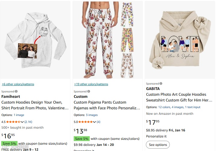This screenshot has height=151, width=216.
Task: Click the Sponsored info icon above Custom pajama pants
Action: pos(89,91)
